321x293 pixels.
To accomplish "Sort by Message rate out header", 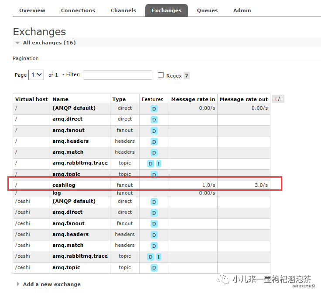I will (x=244, y=99).
